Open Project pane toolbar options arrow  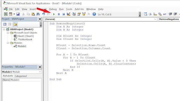pos(41,24)
